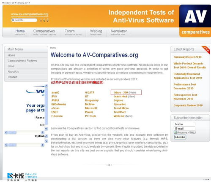
Task: Click the Kafan.CN logo at bottom
Action: (22, 177)
